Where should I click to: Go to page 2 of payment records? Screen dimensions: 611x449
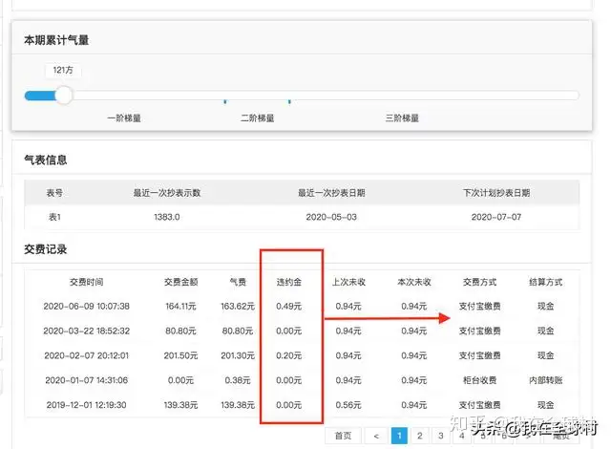[420, 436]
